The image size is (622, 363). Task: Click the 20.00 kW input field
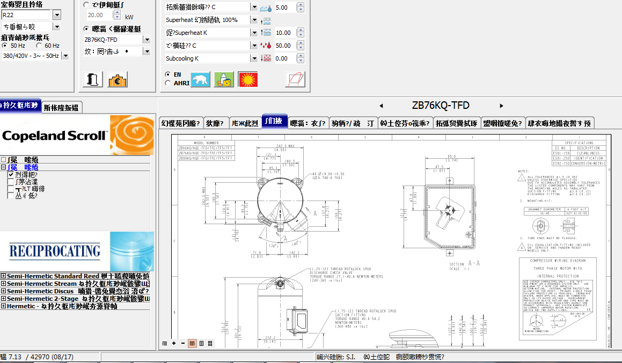100,15
